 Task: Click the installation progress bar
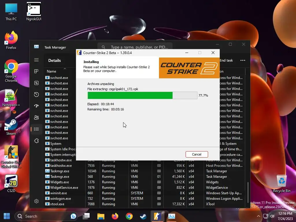point(142,95)
